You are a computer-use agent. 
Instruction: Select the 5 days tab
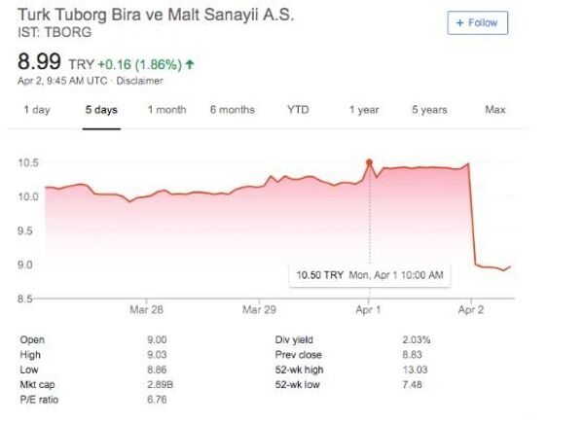101,110
